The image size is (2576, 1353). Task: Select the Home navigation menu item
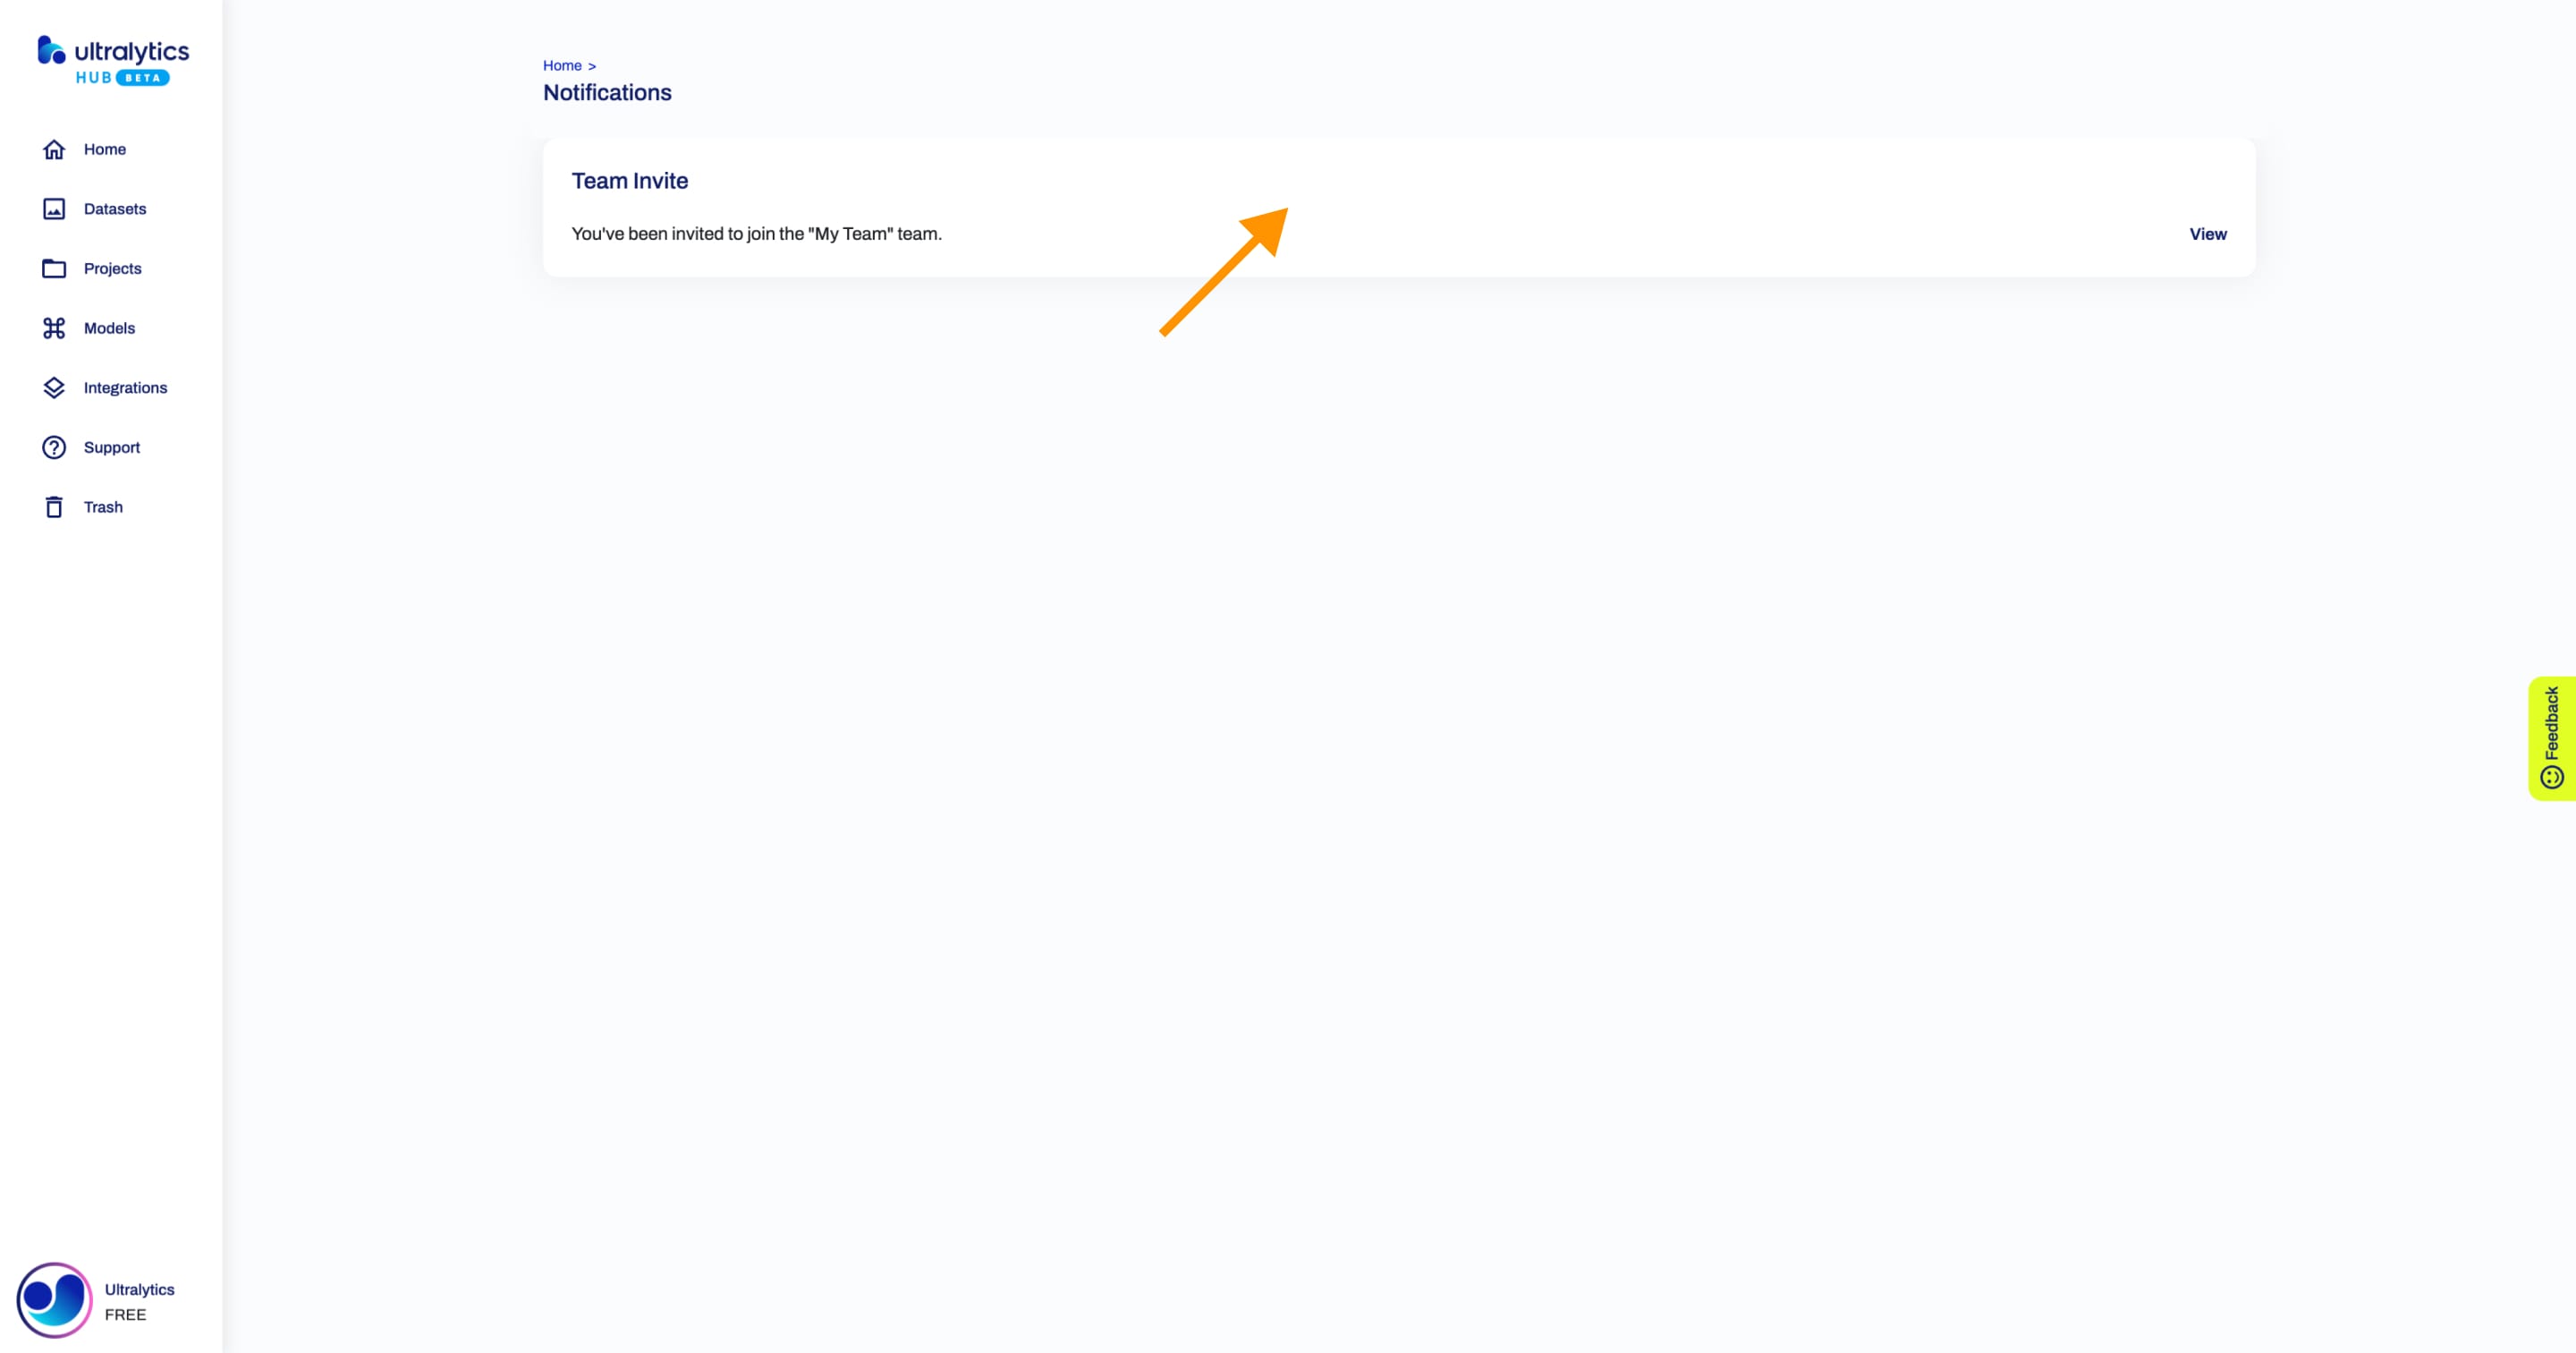[x=106, y=149]
